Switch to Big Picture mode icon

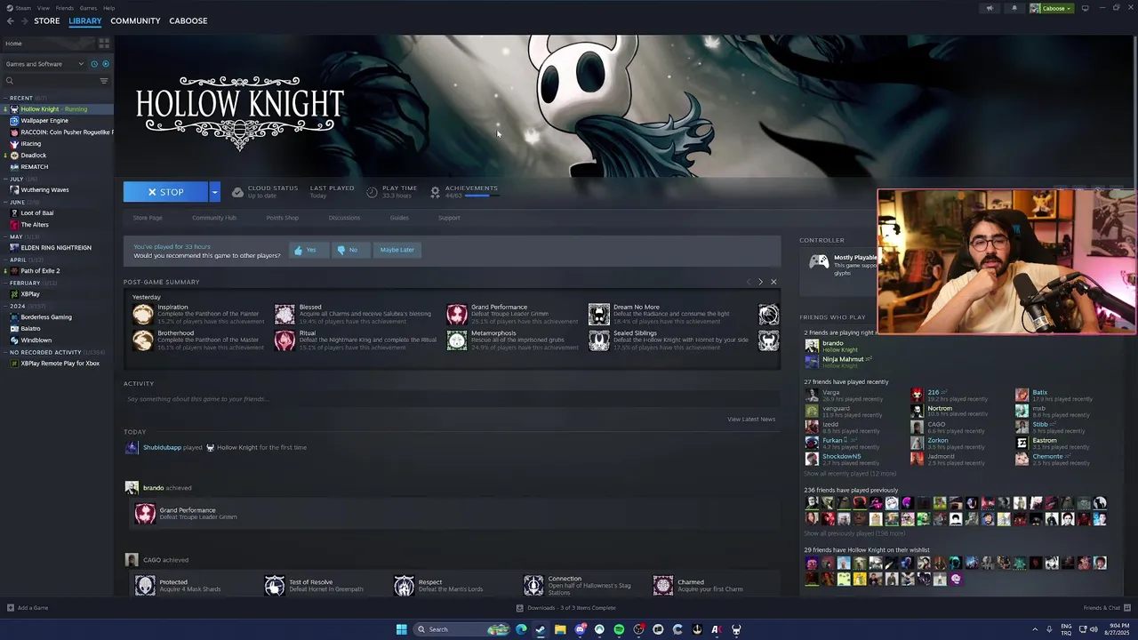pyautogui.click(x=1085, y=8)
